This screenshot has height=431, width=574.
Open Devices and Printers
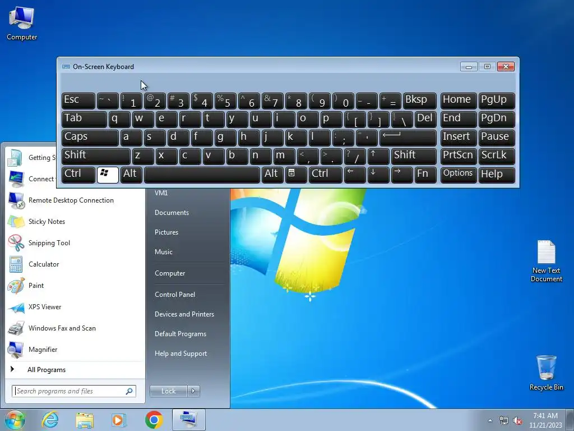click(188, 314)
